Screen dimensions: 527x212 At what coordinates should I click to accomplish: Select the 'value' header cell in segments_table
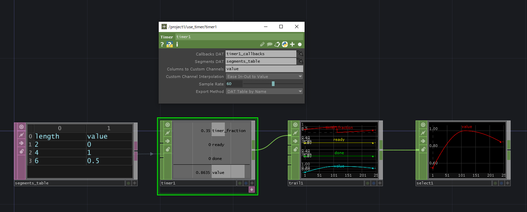tap(109, 136)
